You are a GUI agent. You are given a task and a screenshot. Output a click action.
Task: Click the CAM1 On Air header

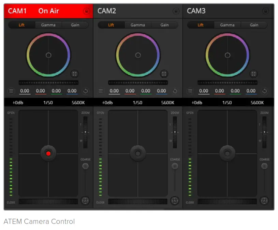tap(48, 11)
